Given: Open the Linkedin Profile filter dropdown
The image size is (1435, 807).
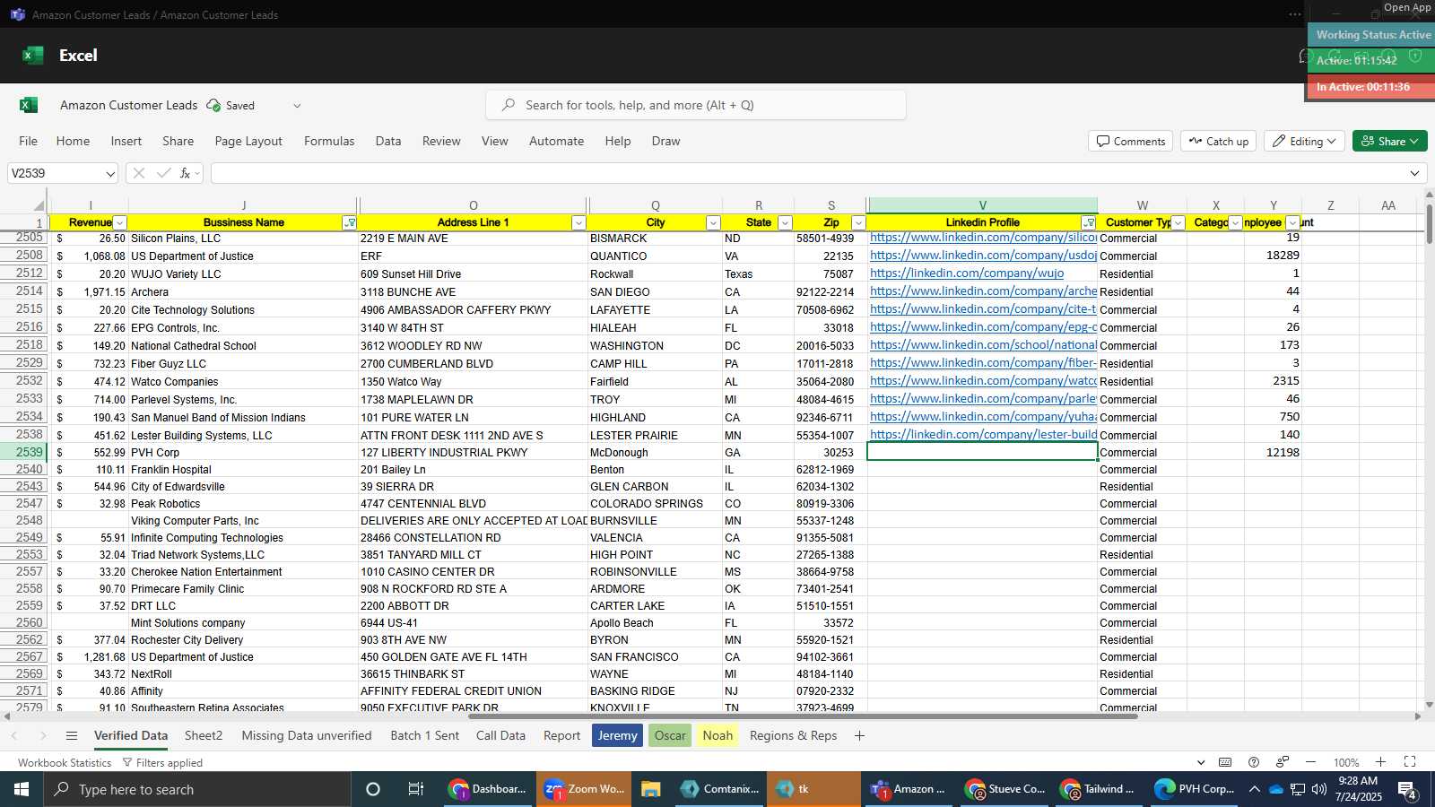Looking at the screenshot, I should pyautogui.click(x=1089, y=223).
